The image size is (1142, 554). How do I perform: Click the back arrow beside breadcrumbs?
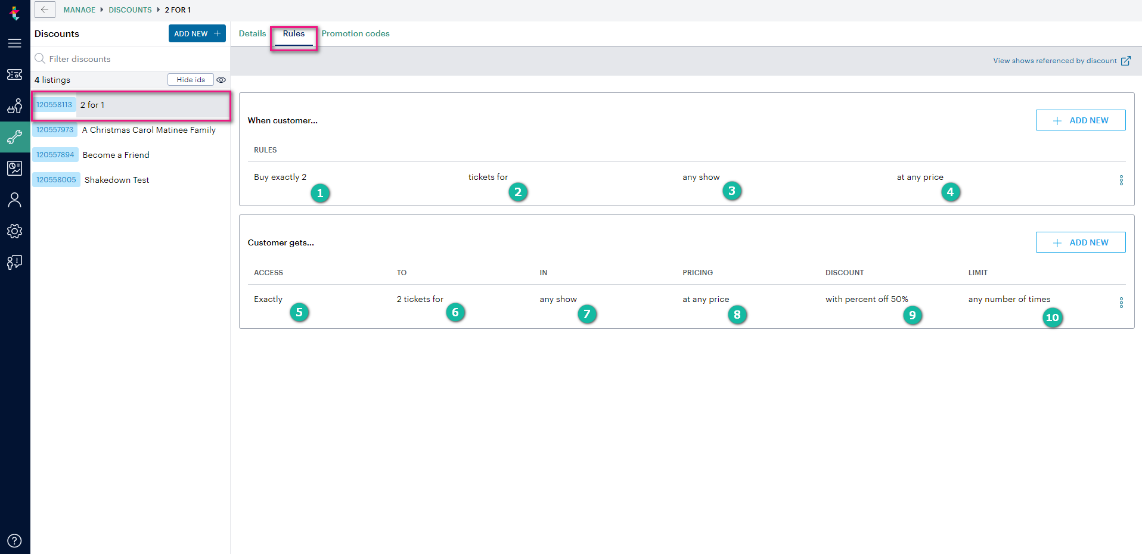tap(45, 10)
